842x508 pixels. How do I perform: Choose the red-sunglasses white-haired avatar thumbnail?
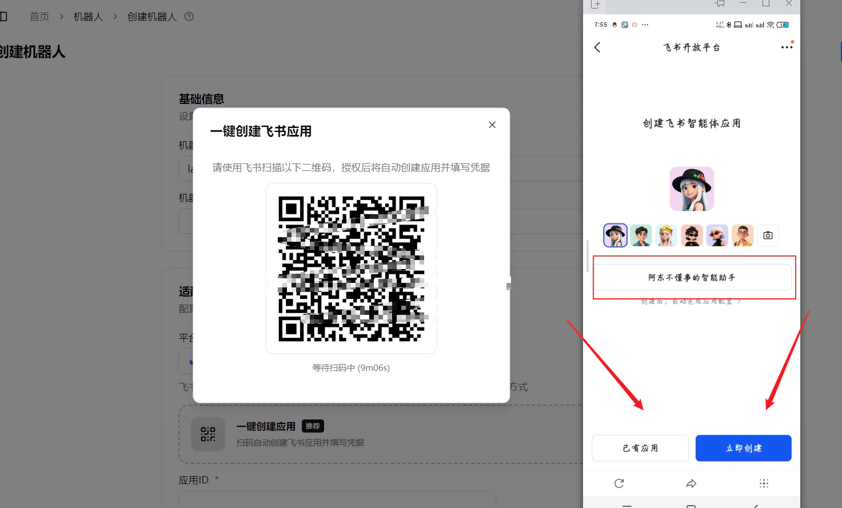point(717,235)
